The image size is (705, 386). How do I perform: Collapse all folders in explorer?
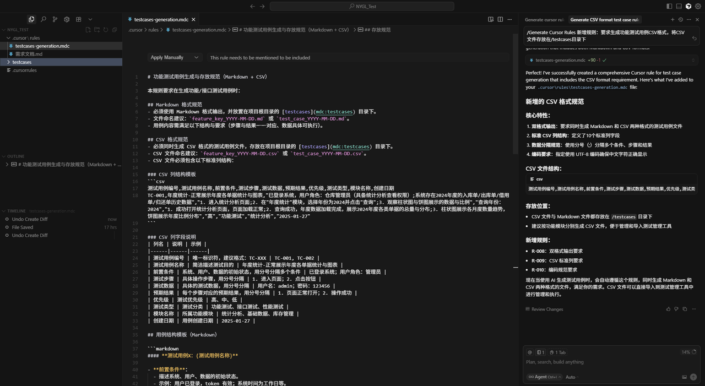(115, 30)
